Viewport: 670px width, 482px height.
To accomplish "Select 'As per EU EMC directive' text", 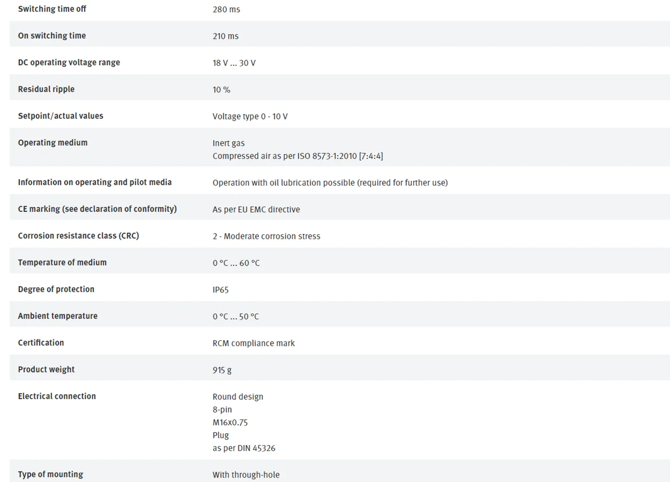I will coord(256,210).
